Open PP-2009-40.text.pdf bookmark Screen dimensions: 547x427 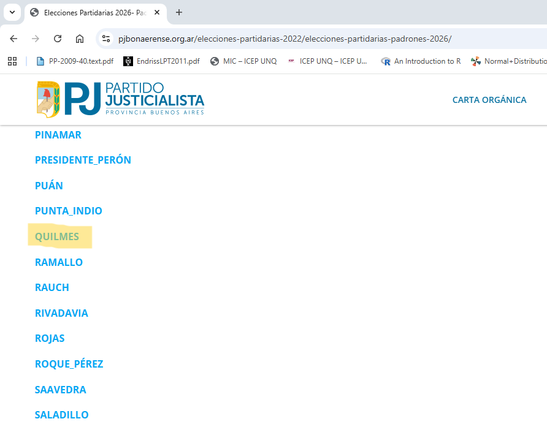pyautogui.click(x=75, y=61)
